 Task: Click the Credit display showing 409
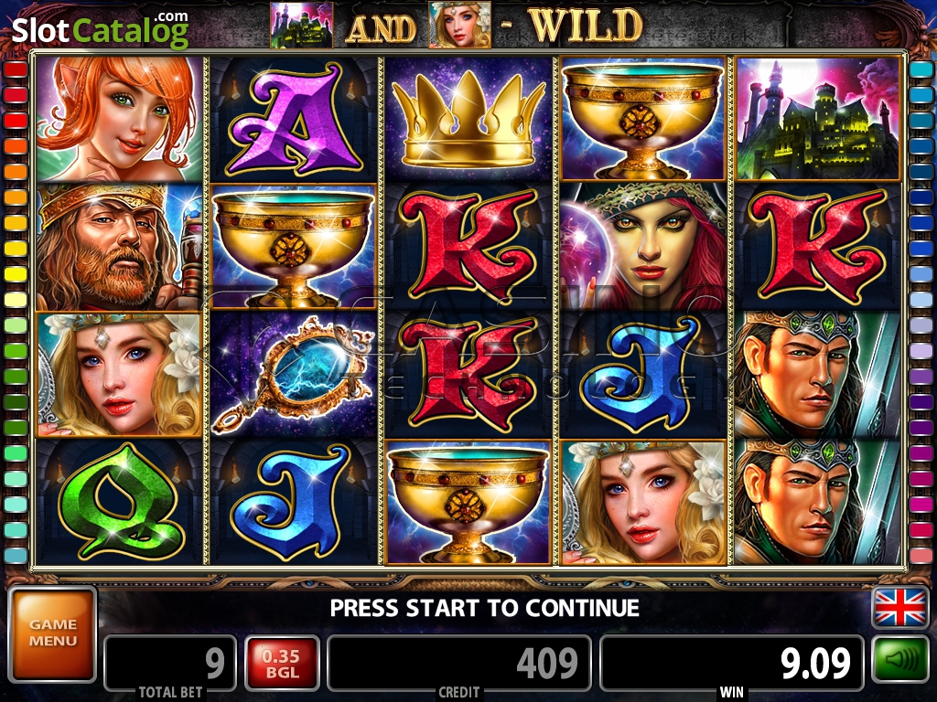[x=459, y=664]
